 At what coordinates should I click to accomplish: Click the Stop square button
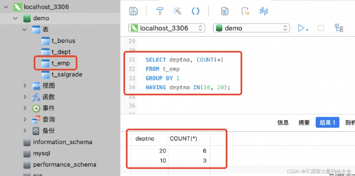pos(321,28)
